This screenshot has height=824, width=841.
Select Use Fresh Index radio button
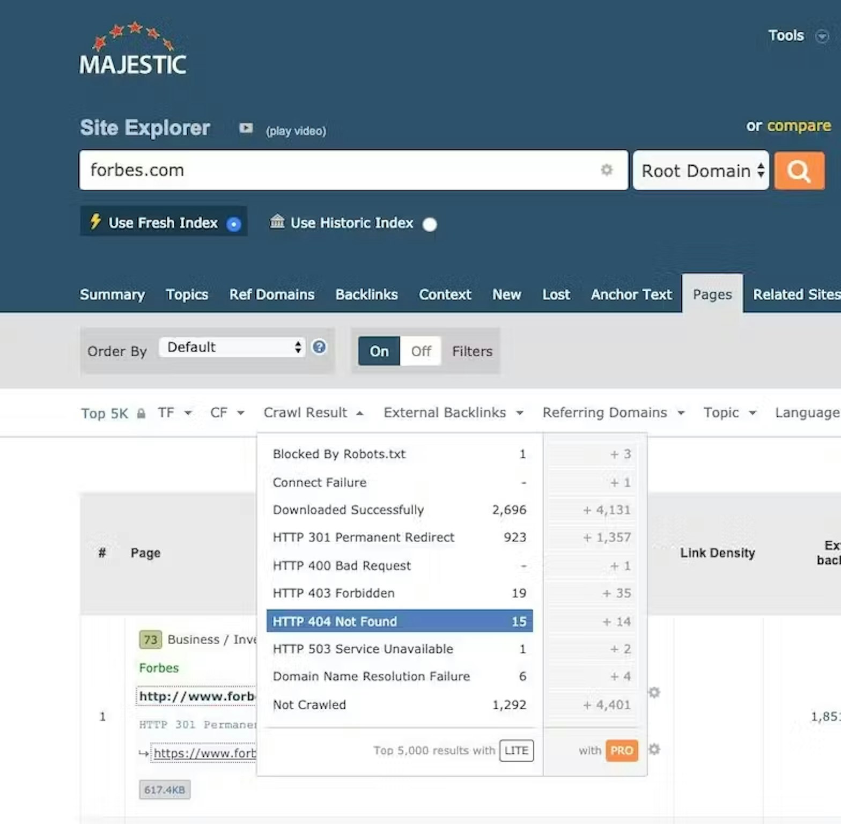click(x=233, y=224)
